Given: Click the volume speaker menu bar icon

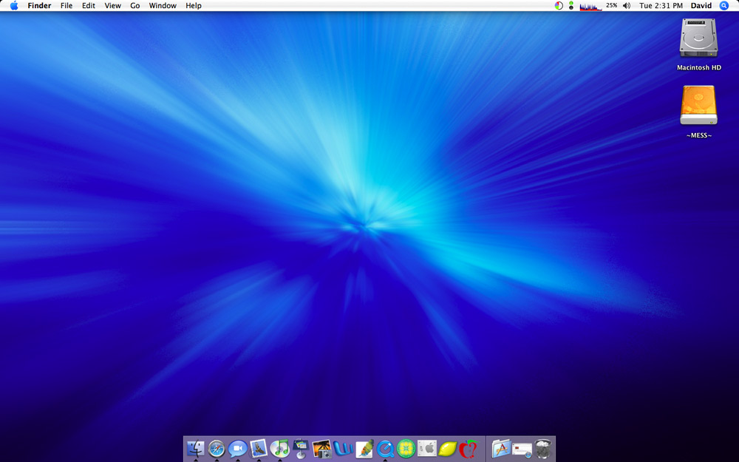Looking at the screenshot, I should pos(627,6).
